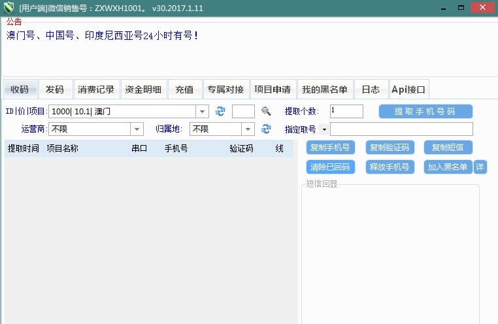This screenshot has height=324, width=498.
Task: Click the refresh icon beside 归属地 dropdown
Action: (x=266, y=129)
